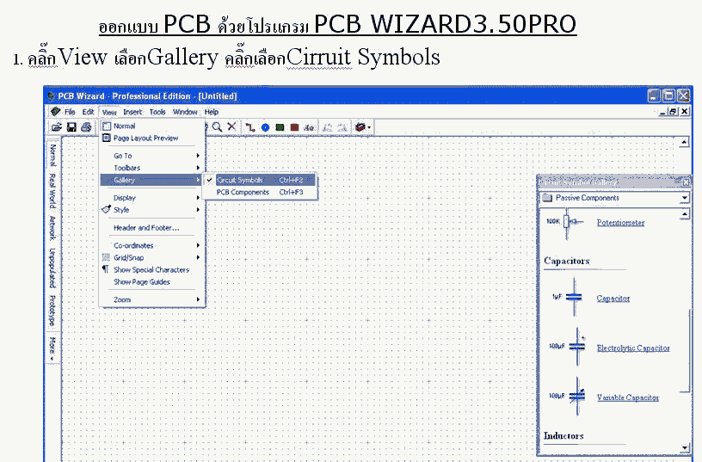Click the View menu title
Screen dimensions: 702x462
109,113
